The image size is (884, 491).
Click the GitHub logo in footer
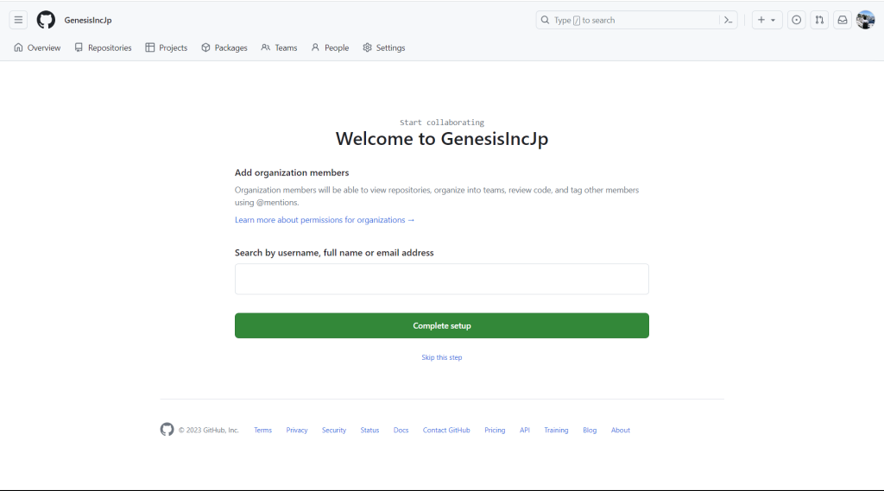tap(167, 430)
